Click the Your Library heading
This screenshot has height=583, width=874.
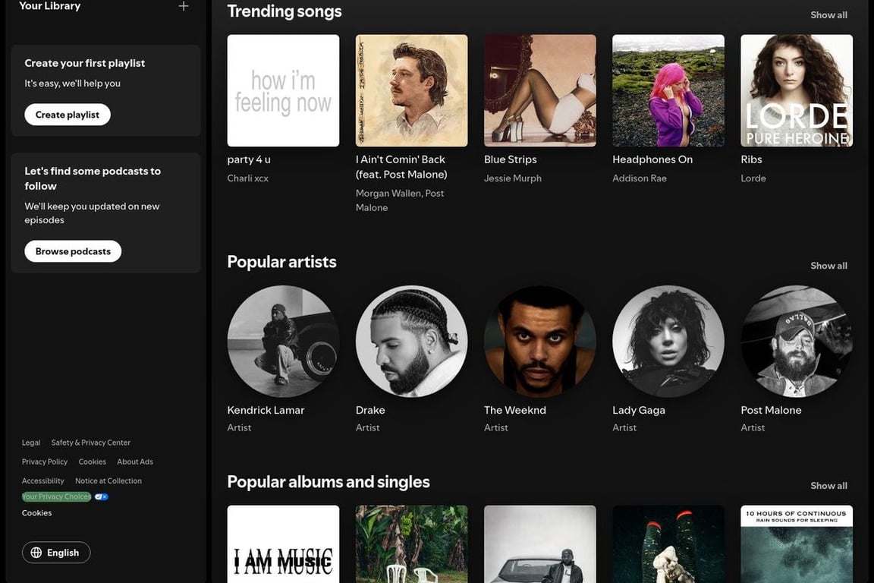[x=49, y=6]
